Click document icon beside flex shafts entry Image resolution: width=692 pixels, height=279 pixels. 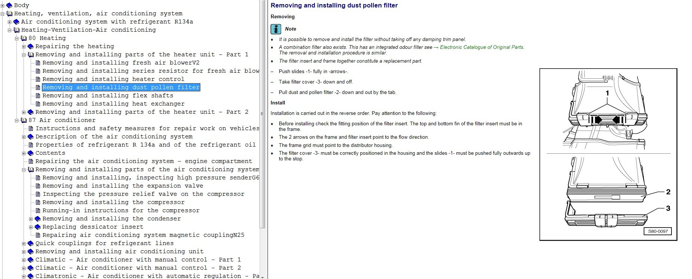tap(38, 96)
